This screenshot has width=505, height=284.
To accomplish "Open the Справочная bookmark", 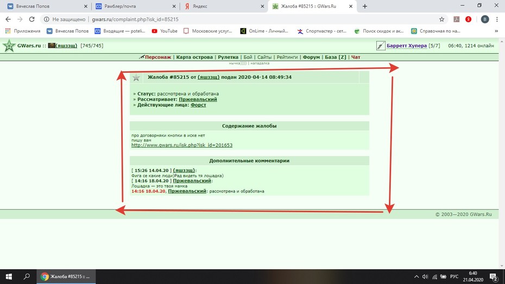I will [x=435, y=31].
